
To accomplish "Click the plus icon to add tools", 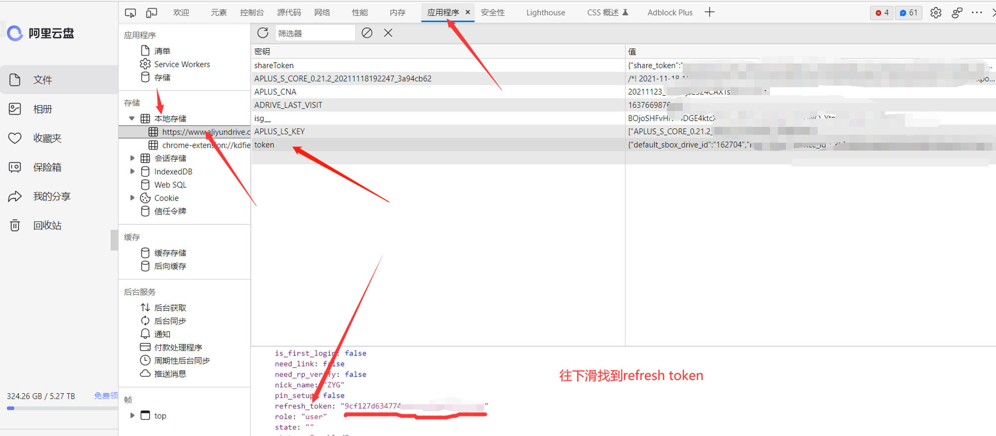I will click(710, 12).
